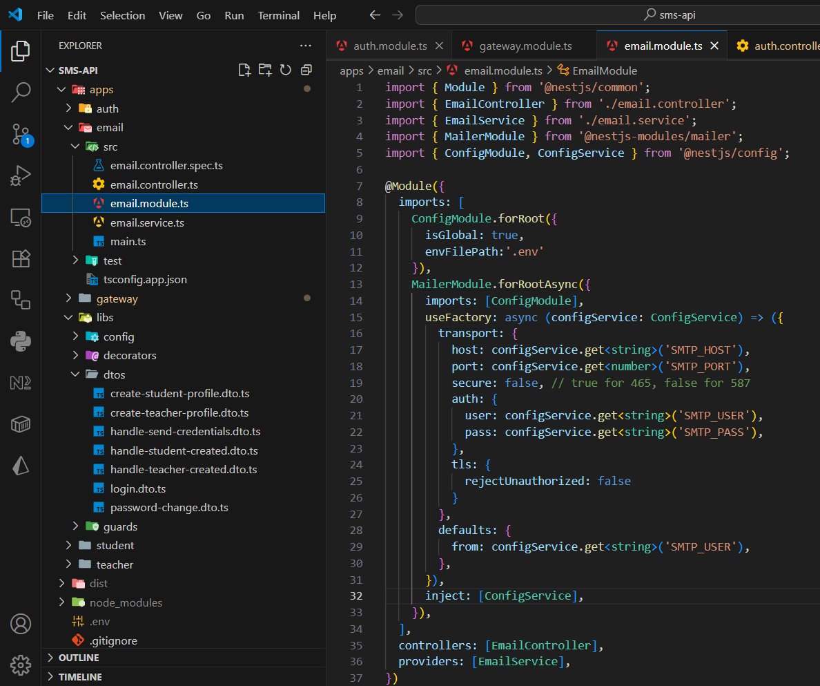The height and width of the screenshot is (686, 820).
Task: Open the Help menu
Action: [325, 16]
